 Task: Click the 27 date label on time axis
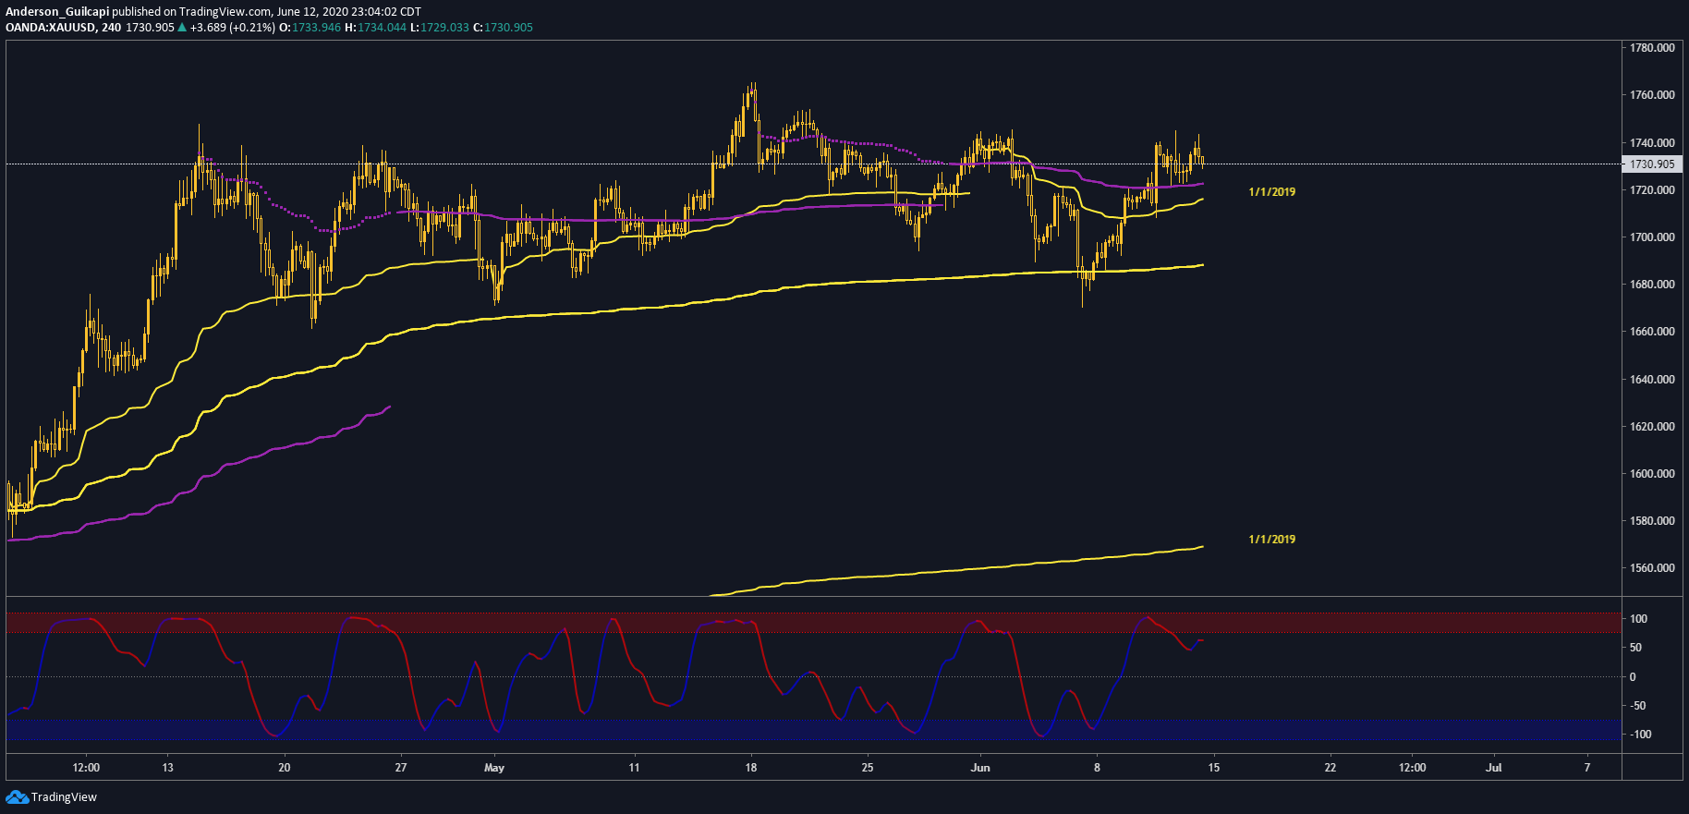401,768
